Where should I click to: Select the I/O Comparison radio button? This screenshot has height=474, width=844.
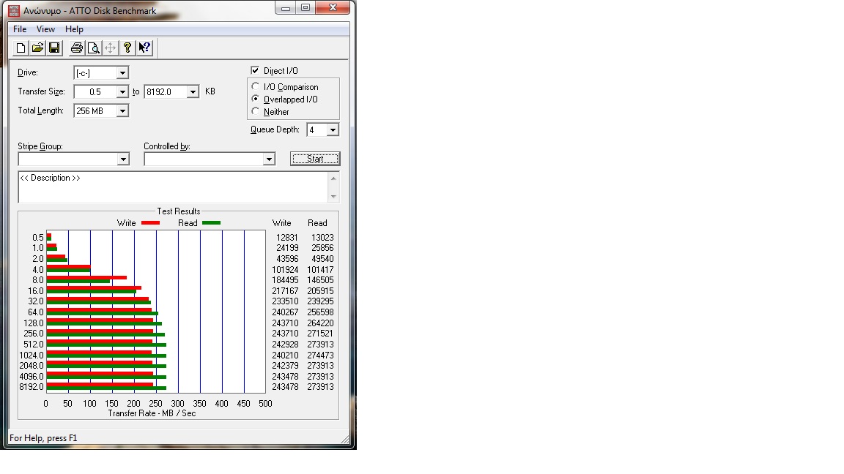(256, 86)
